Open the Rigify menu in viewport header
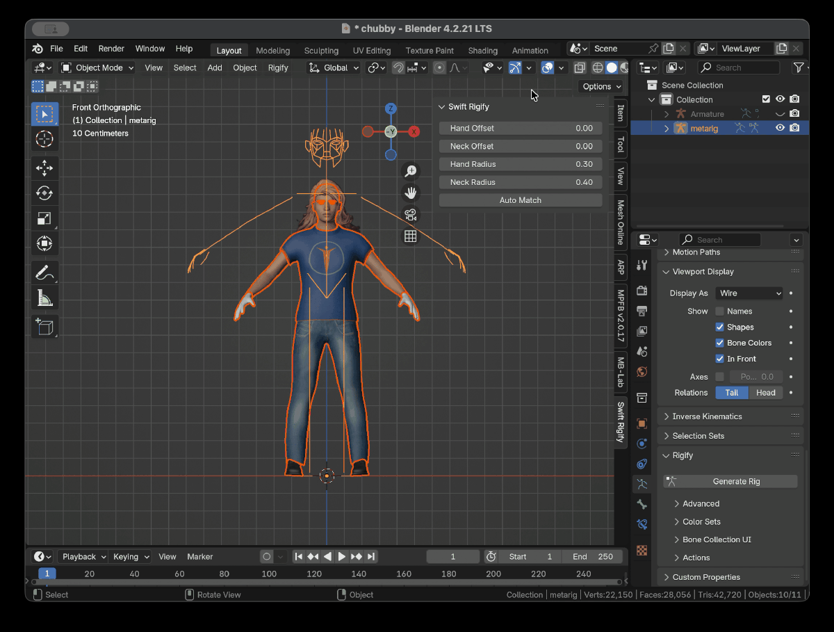 click(278, 67)
